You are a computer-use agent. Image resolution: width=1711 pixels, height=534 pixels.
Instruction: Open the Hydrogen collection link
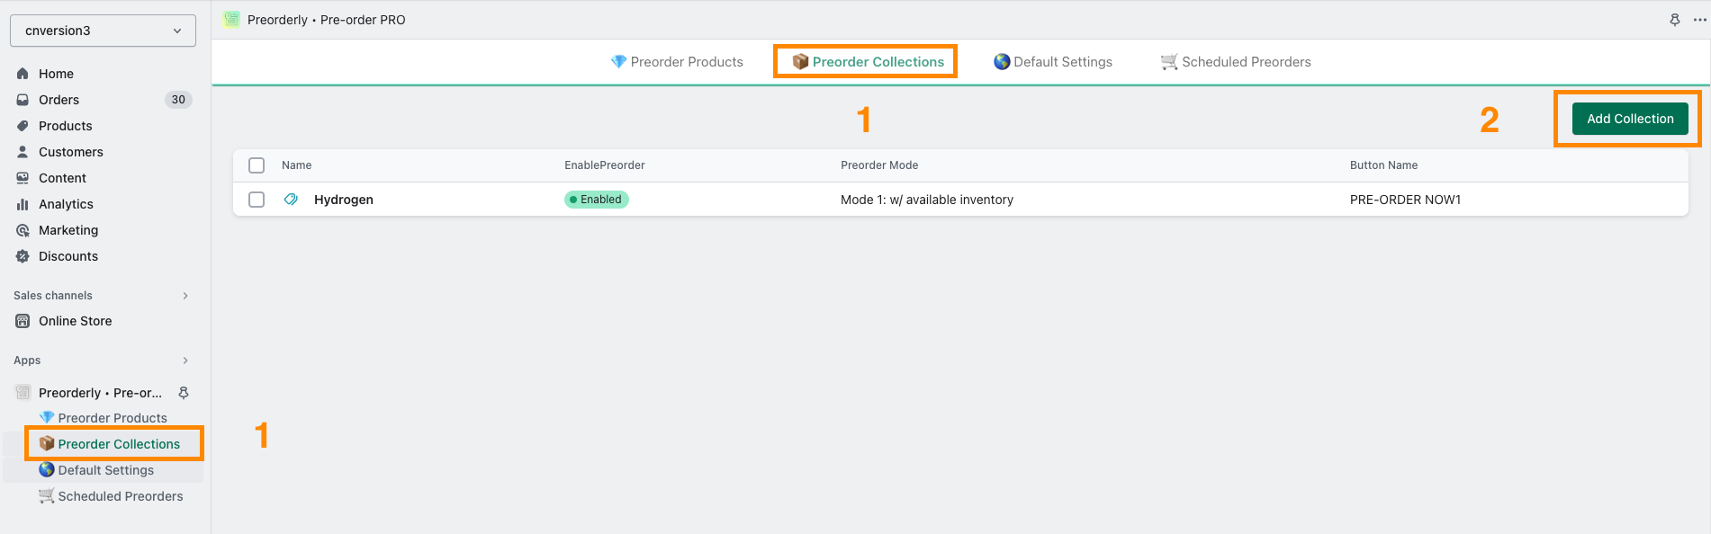(x=343, y=200)
